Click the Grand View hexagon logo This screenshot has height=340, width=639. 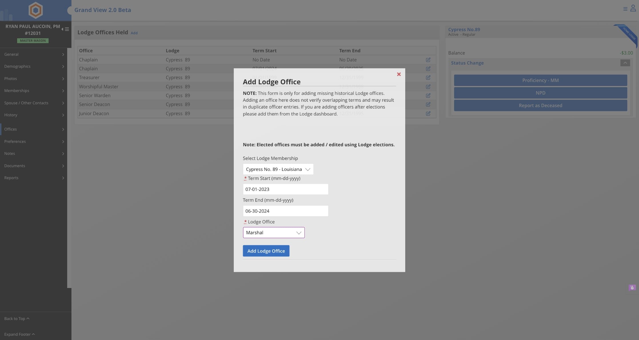[36, 10]
